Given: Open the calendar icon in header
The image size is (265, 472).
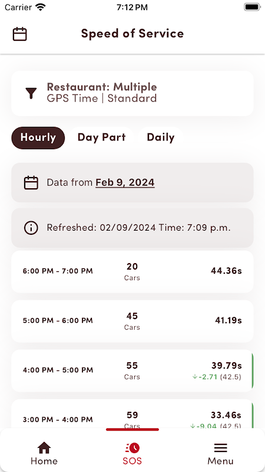Looking at the screenshot, I should coord(20,34).
